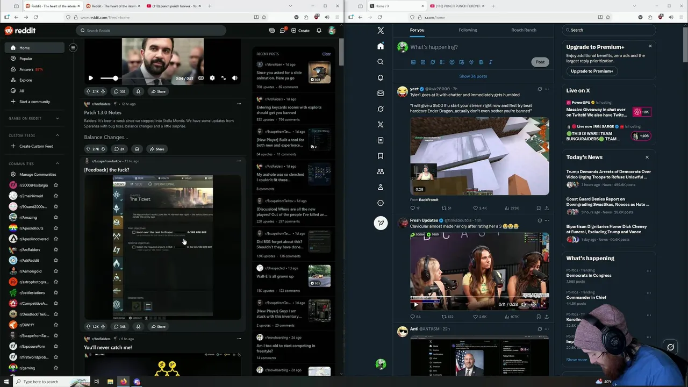
Task: Favorite r/2000sNostalgia with star
Action: pyautogui.click(x=56, y=185)
